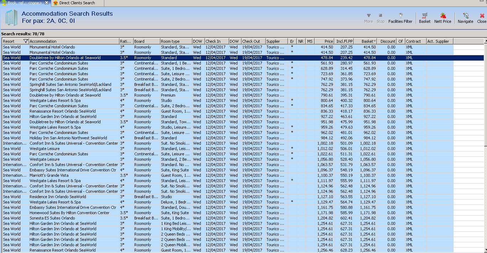Screen dimensions: 487x253
Task: Close the Book ref tab
Action: (47, 3)
